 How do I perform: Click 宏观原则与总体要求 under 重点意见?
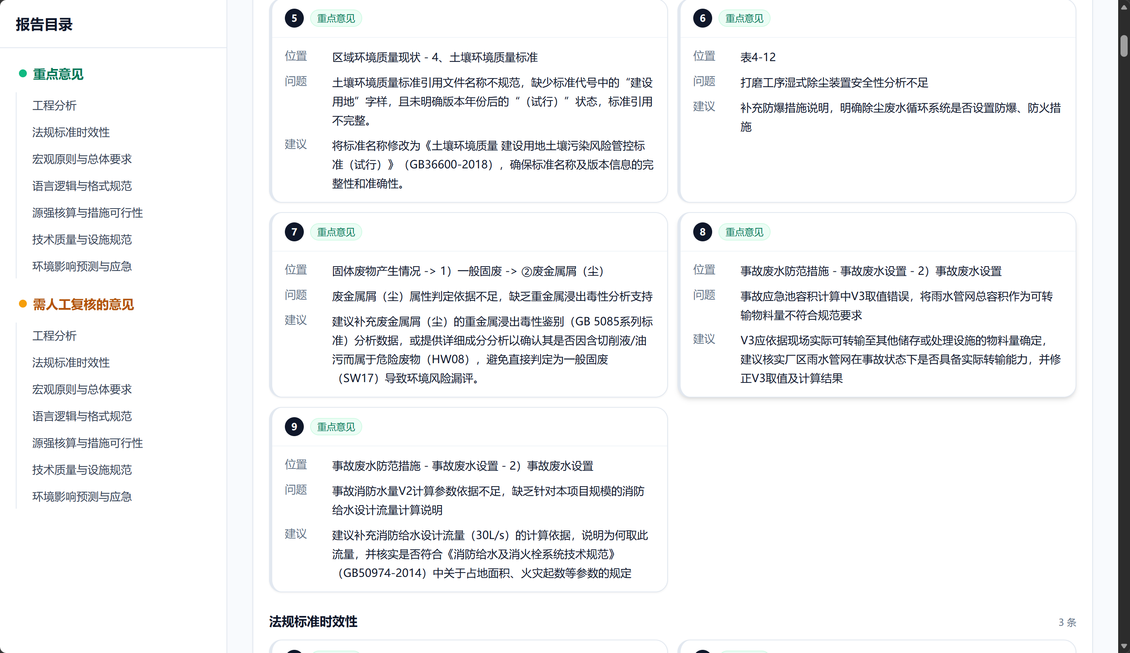(82, 159)
